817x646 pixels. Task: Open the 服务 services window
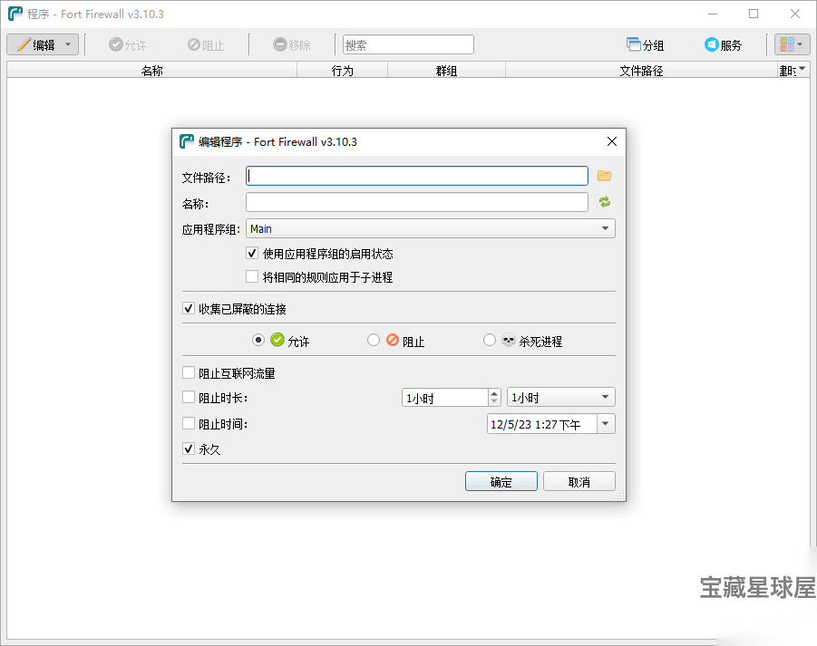pyautogui.click(x=724, y=44)
